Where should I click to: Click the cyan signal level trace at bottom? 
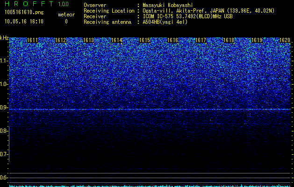(x=150, y=186)
